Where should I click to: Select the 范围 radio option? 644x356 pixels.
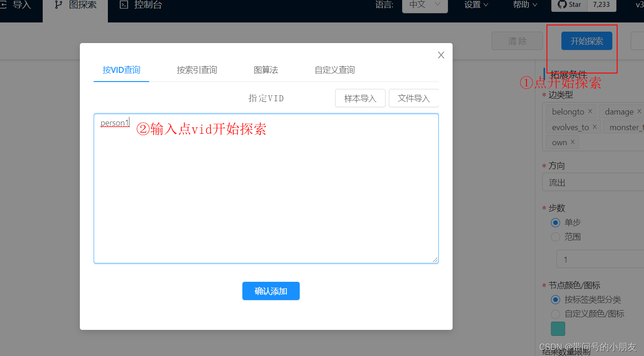pyautogui.click(x=555, y=237)
